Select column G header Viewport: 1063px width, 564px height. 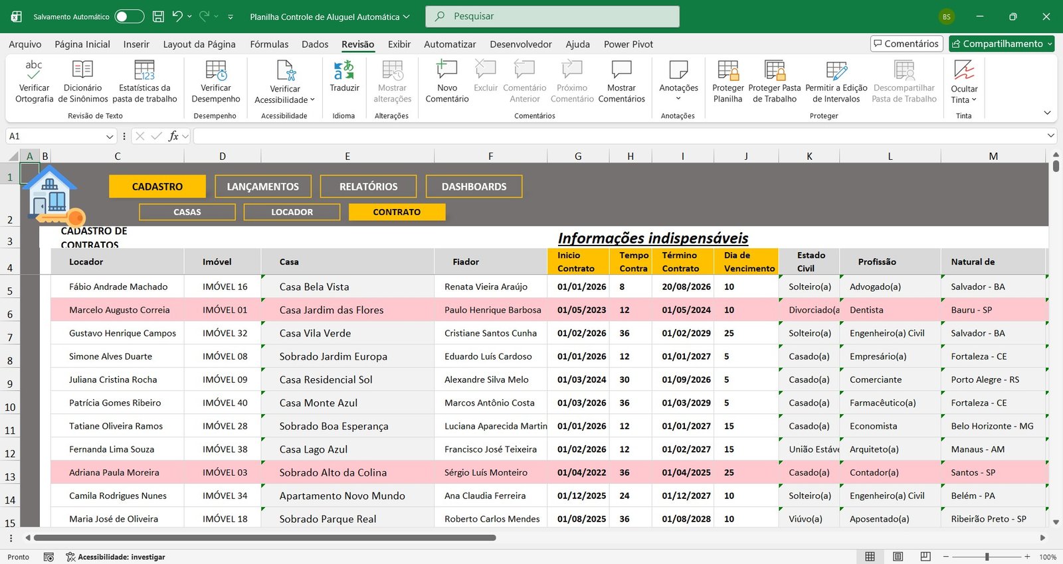(x=578, y=157)
